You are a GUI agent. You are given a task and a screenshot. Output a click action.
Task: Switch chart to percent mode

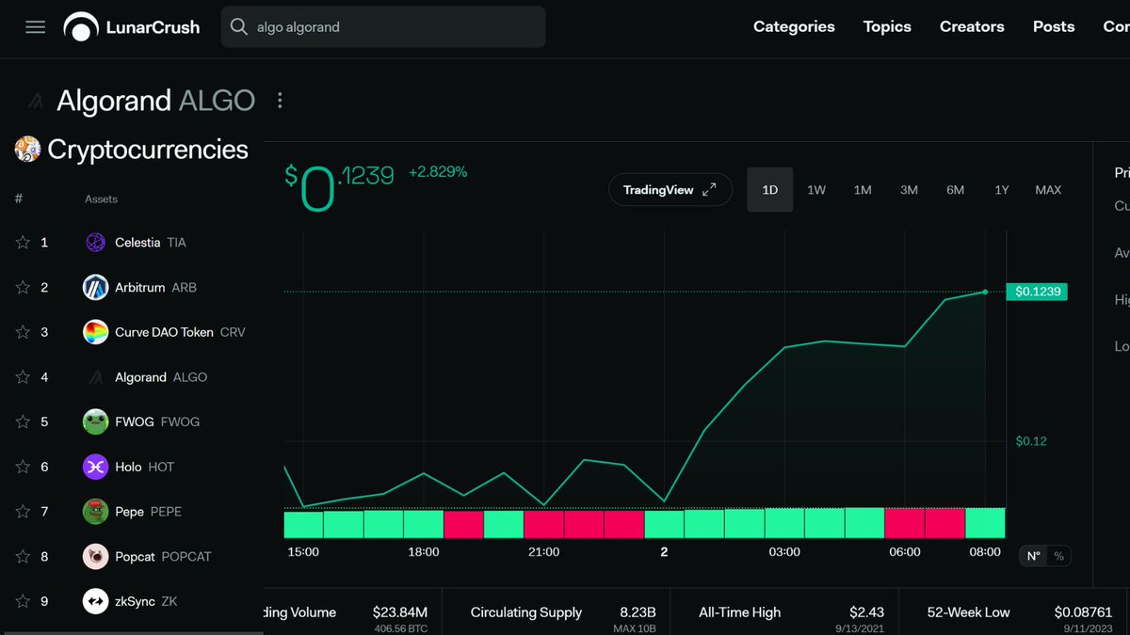click(1058, 556)
